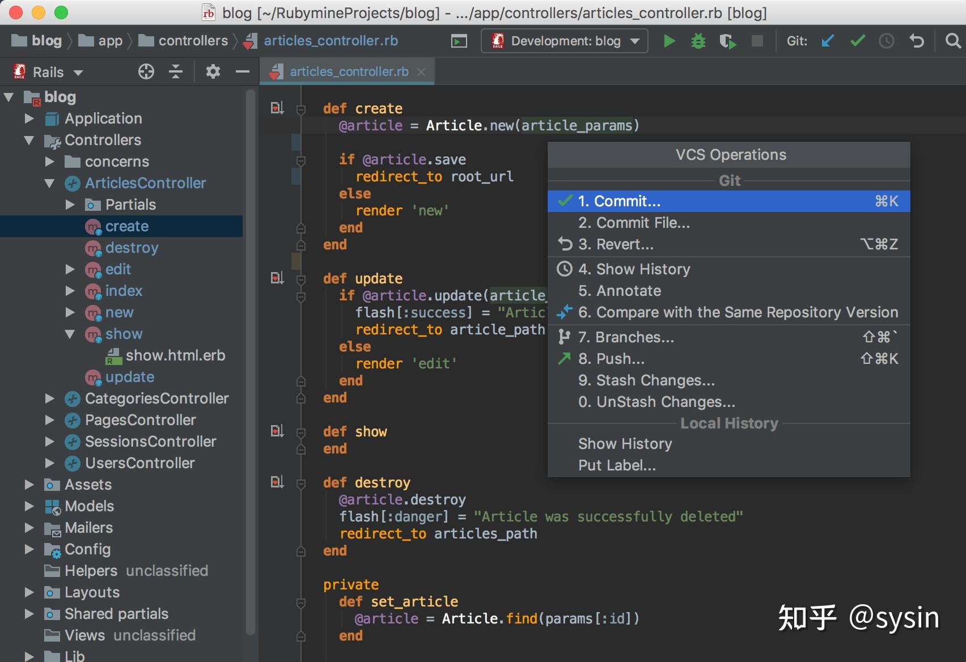The image size is (966, 662).
Task: Expand the CategoriesController tree node
Action: pos(50,398)
